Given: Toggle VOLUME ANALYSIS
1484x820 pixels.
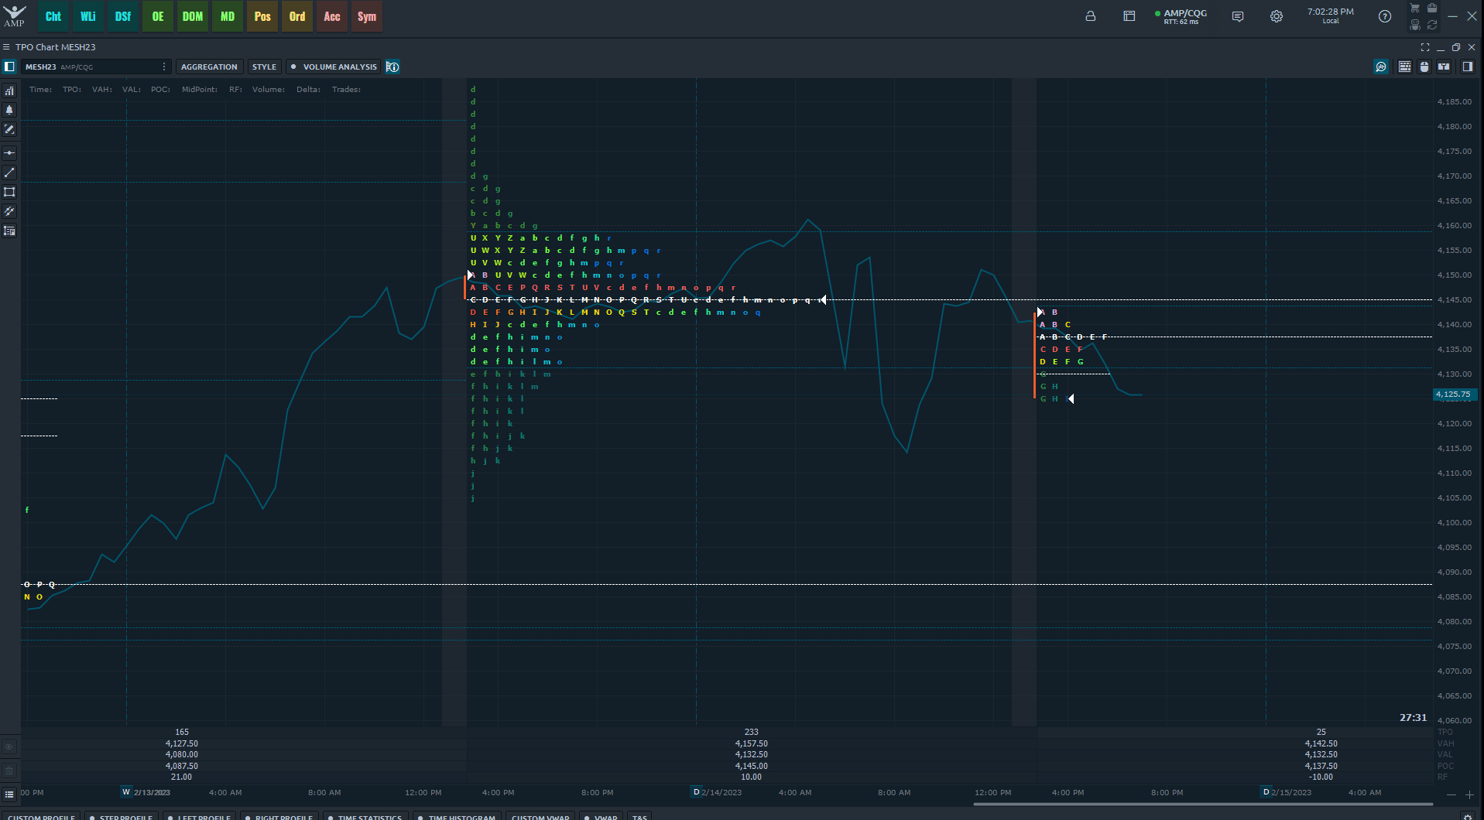Looking at the screenshot, I should click(334, 67).
